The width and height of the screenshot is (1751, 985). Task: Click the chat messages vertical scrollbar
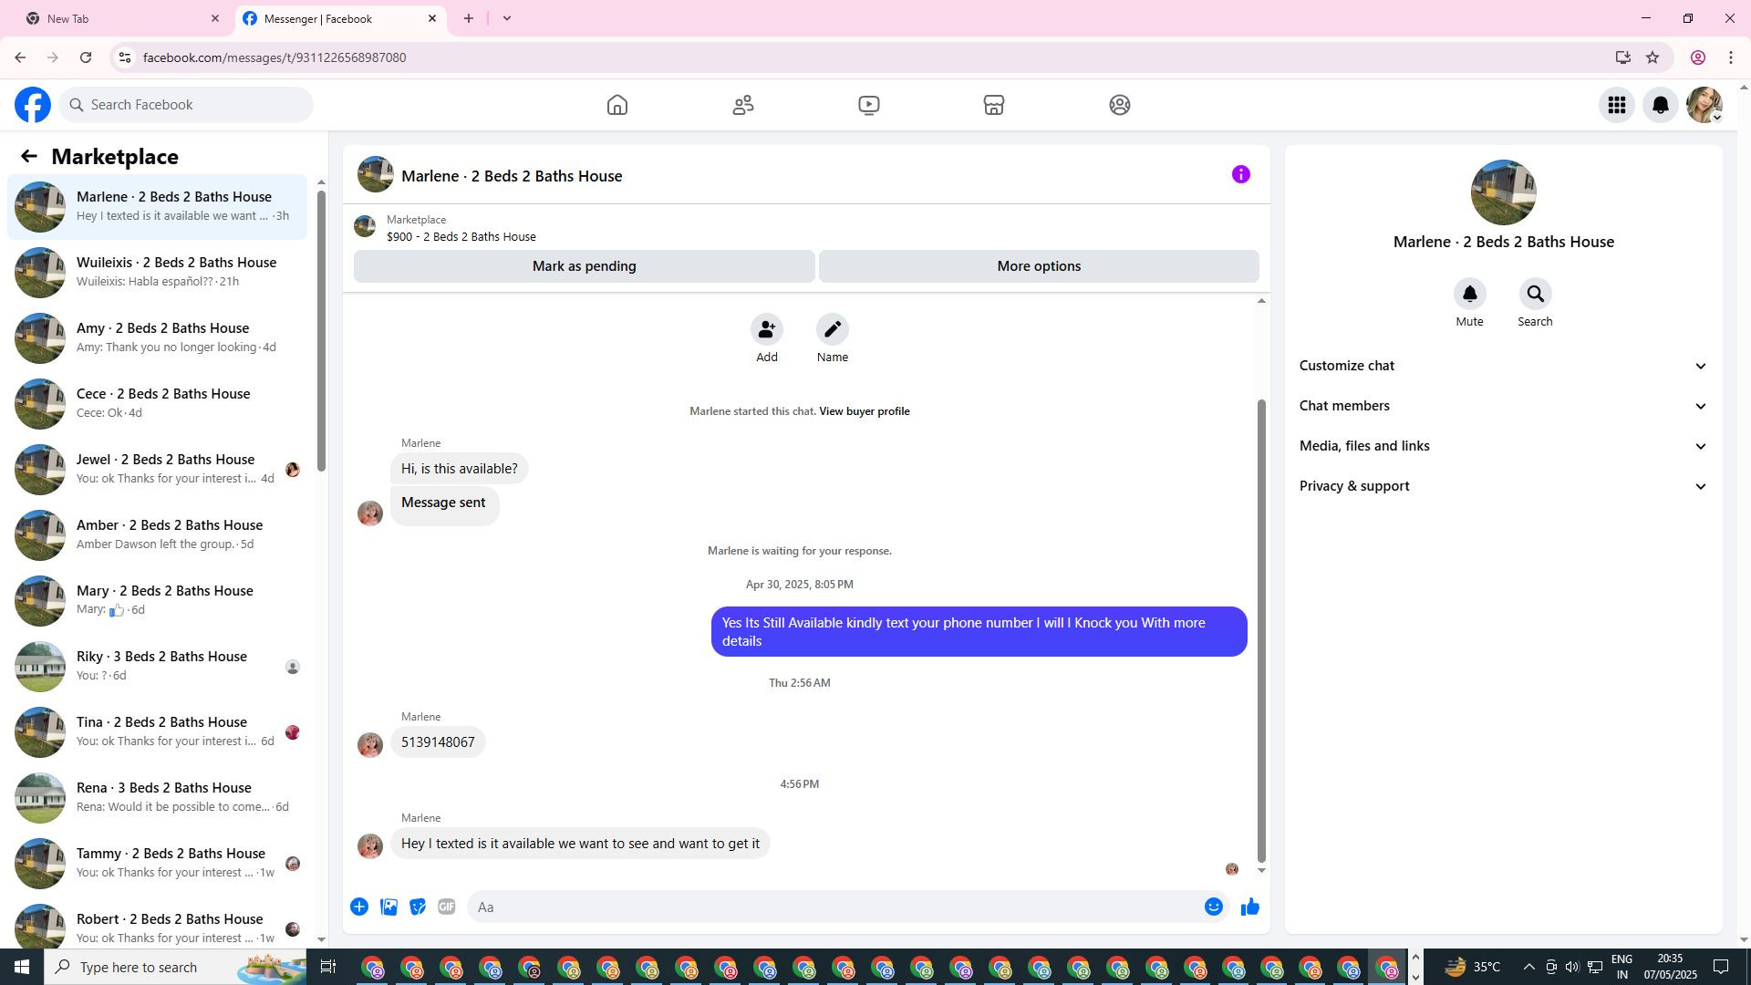pyautogui.click(x=1261, y=629)
